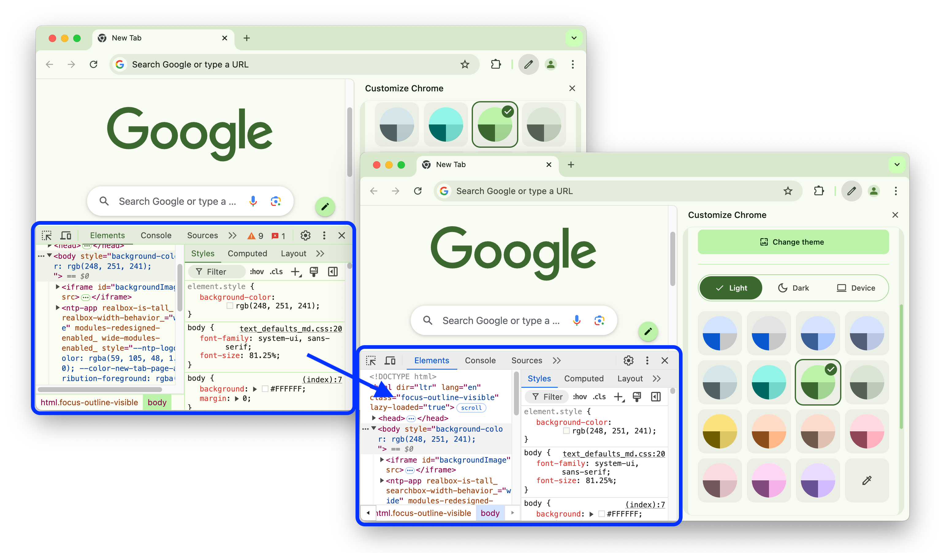This screenshot has width=944, height=553.
Task: Select the green-light theme color swatch
Action: tap(818, 382)
